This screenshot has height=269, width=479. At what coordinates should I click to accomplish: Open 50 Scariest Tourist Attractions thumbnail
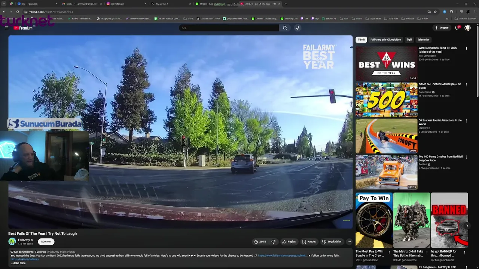coord(386,136)
